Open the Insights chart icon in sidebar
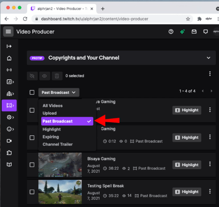Screen dimensions: 219x207 pyautogui.click(x=10, y=82)
